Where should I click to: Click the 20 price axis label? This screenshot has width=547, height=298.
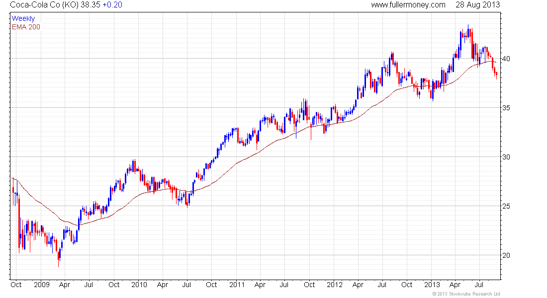click(506, 255)
